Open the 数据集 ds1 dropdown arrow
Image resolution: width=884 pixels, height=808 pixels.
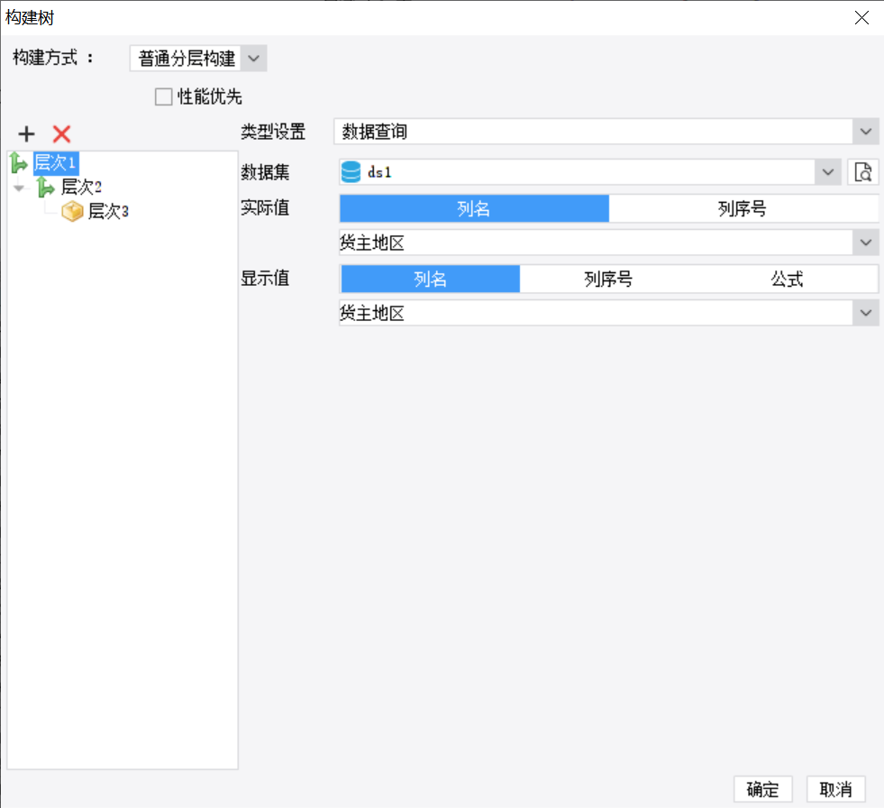(827, 171)
